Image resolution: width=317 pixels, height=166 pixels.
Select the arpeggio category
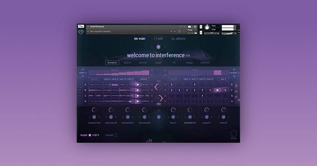click(190, 62)
